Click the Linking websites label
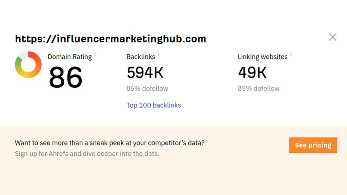 [263, 57]
